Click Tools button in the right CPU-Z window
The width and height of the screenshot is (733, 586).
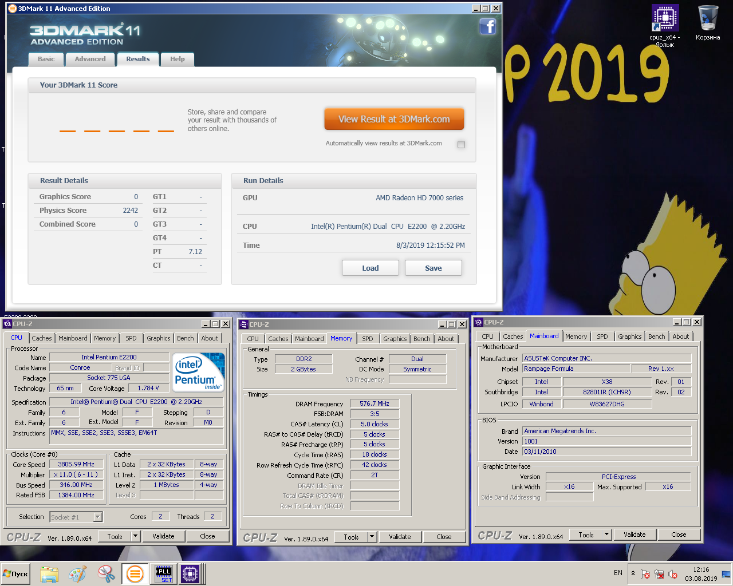(586, 534)
